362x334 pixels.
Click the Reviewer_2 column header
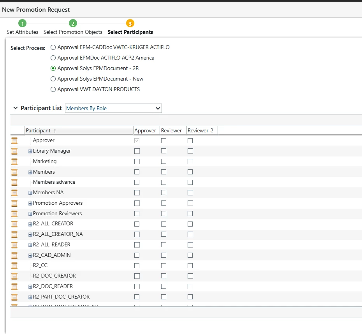coord(202,131)
